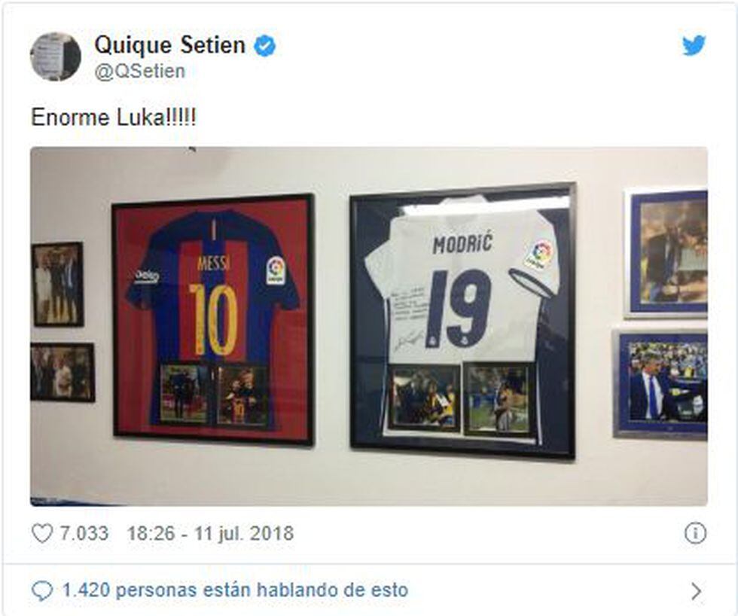
Task: Click the Twitter bird logo
Action: pos(694,45)
